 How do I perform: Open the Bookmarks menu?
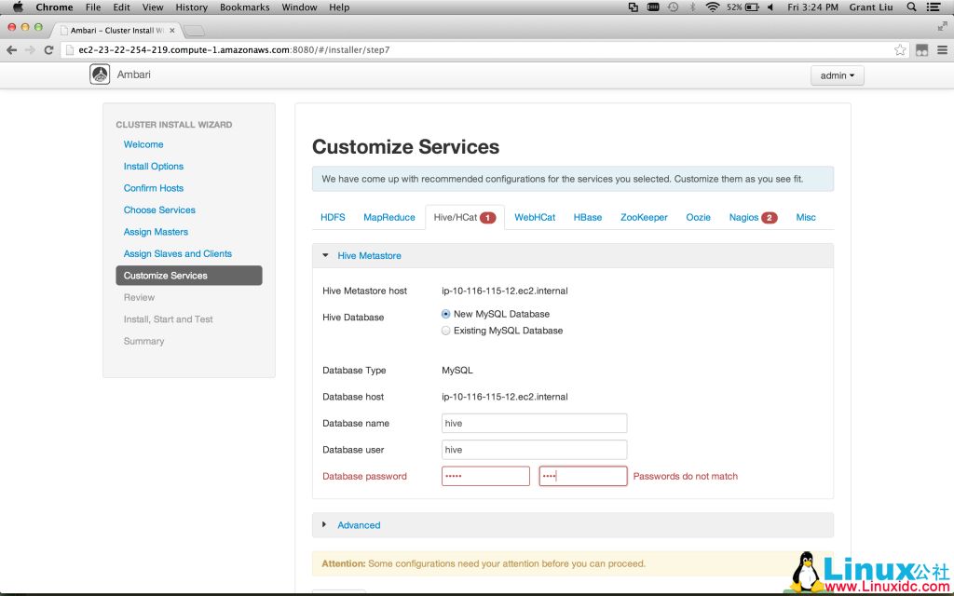[244, 7]
